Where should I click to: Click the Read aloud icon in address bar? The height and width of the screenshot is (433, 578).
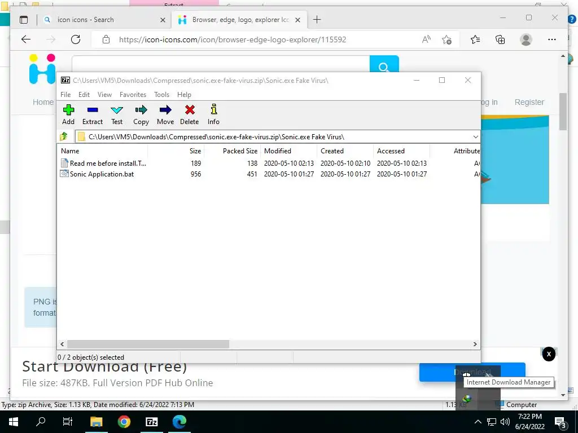pyautogui.click(x=426, y=39)
